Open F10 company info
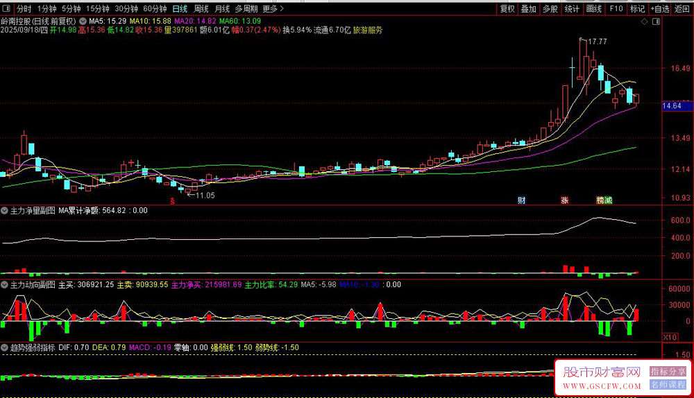The image size is (694, 398). coord(616,8)
